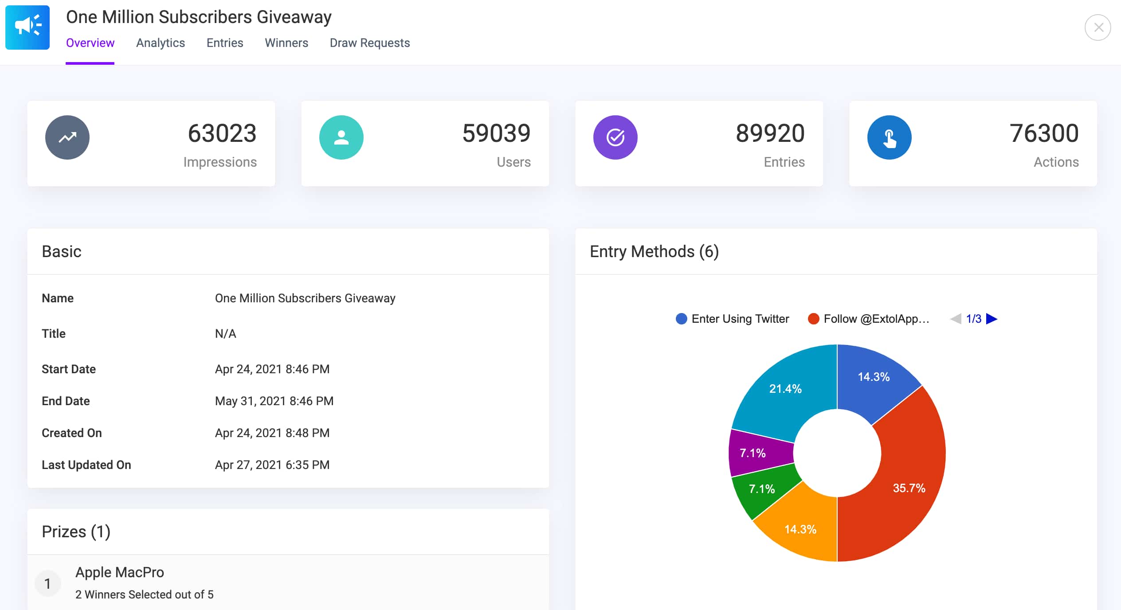
Task: Click the Name value in Basic card
Action: pyautogui.click(x=305, y=298)
